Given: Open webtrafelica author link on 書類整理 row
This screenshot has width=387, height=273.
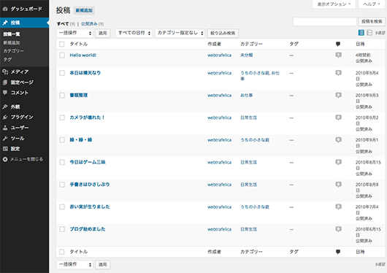Looking at the screenshot, I should coord(219,96).
